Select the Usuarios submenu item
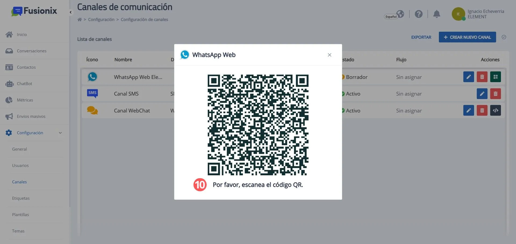This screenshot has height=244, width=516. pos(20,165)
